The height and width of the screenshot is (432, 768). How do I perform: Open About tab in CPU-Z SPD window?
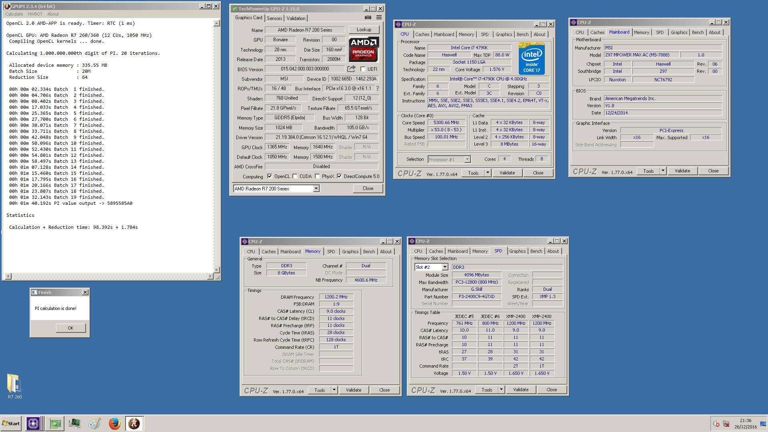pos(553,251)
